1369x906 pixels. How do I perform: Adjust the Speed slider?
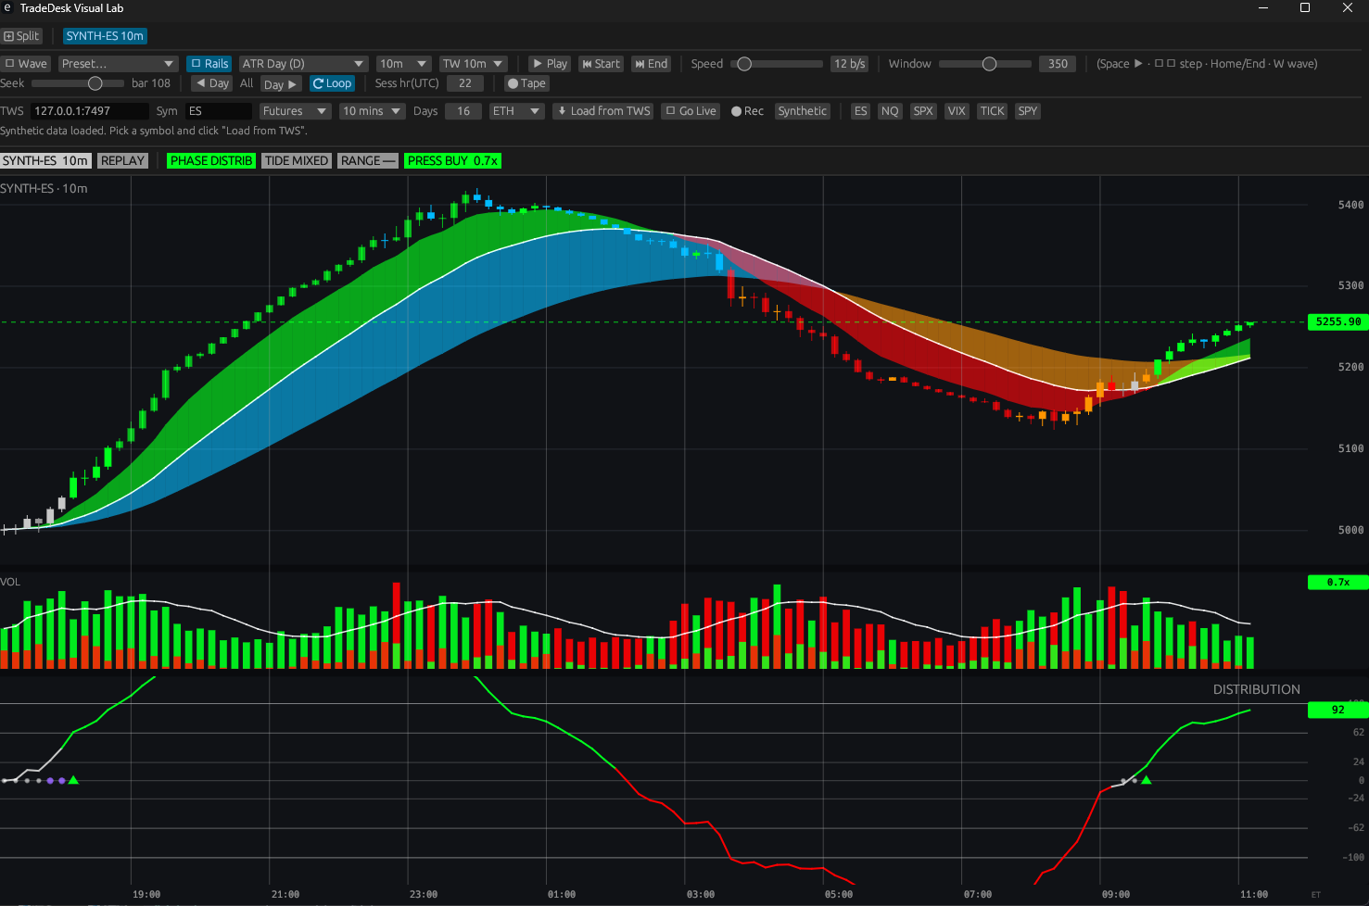(777, 64)
